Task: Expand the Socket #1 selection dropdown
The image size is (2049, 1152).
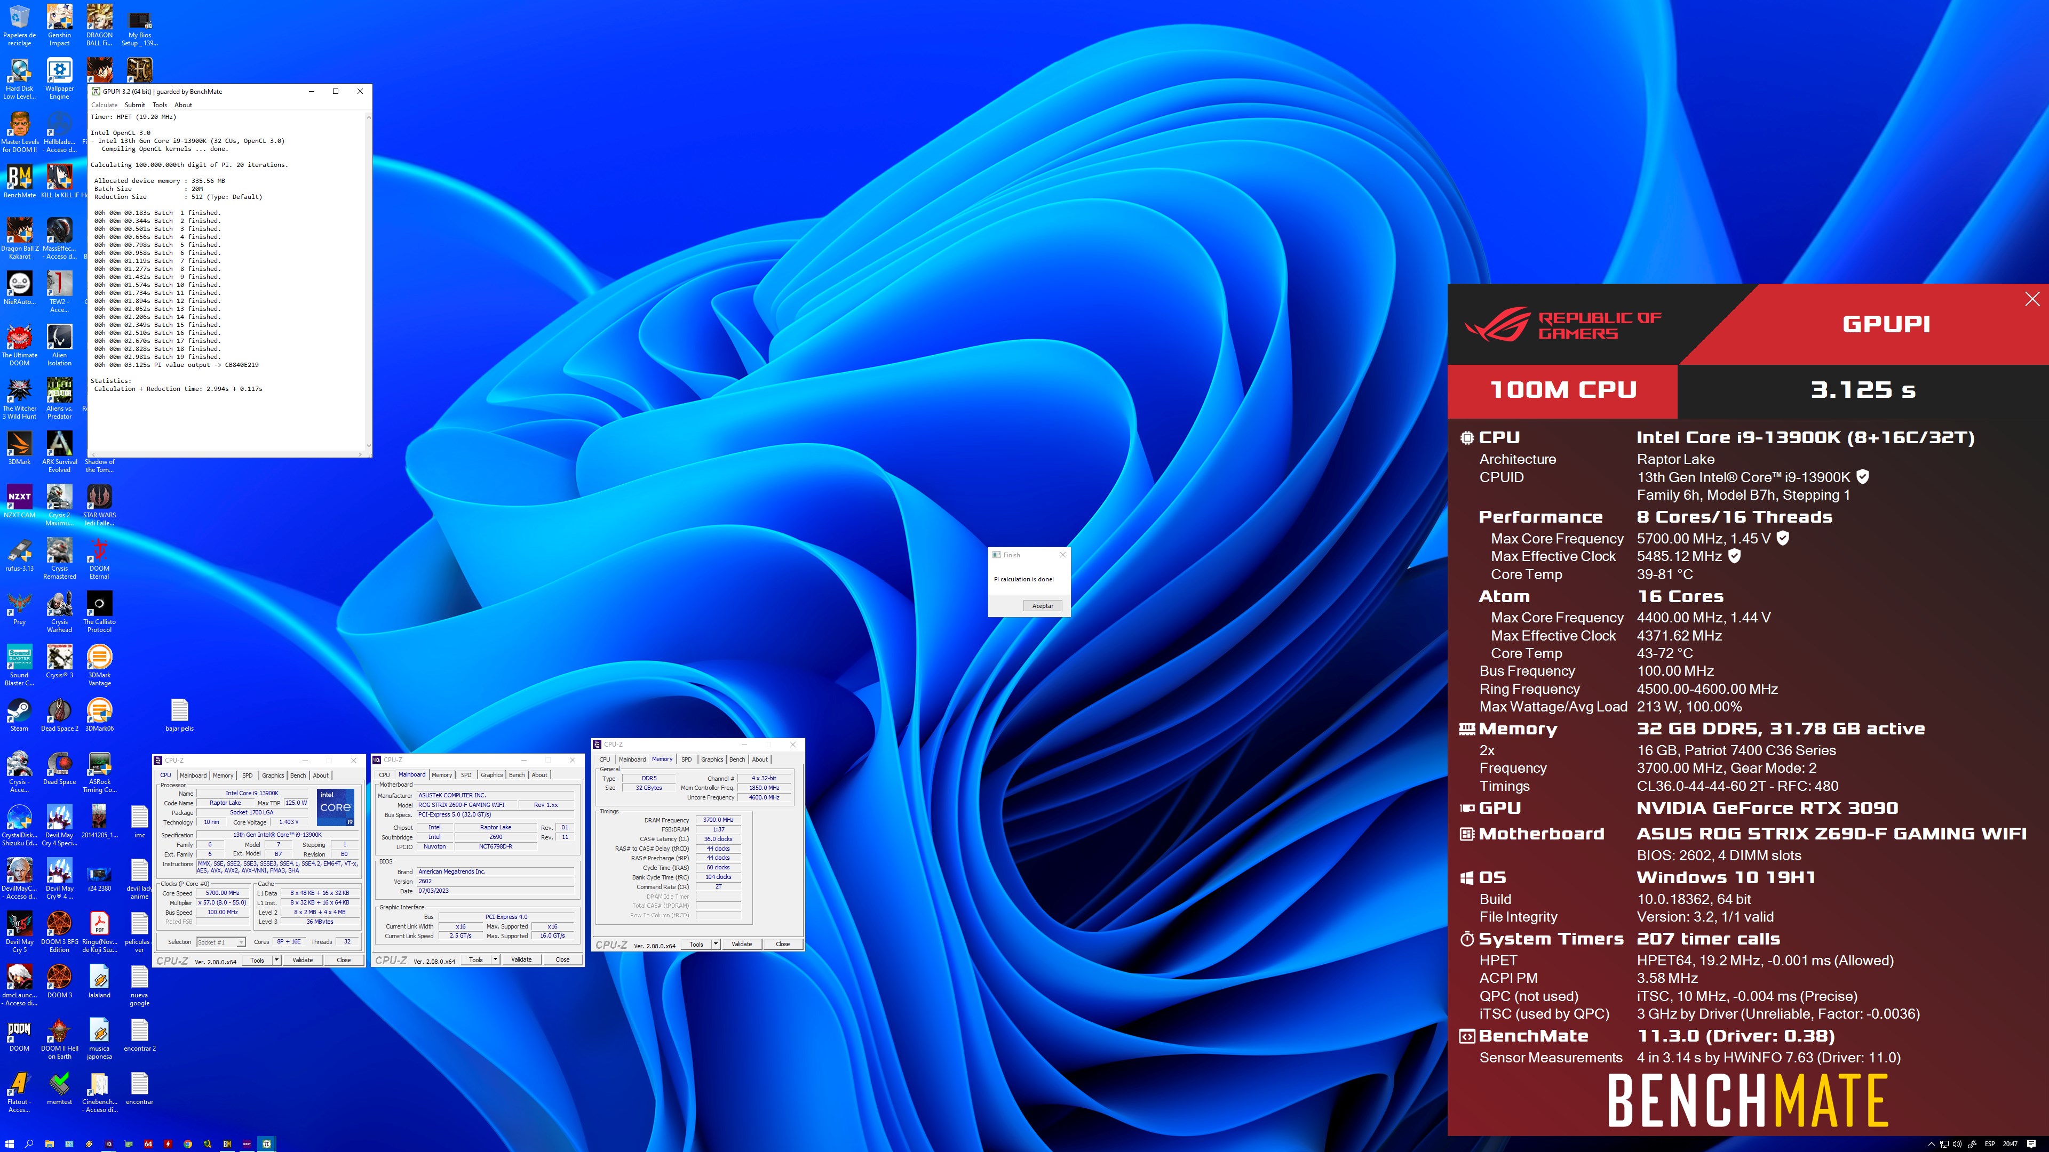Action: 221,941
